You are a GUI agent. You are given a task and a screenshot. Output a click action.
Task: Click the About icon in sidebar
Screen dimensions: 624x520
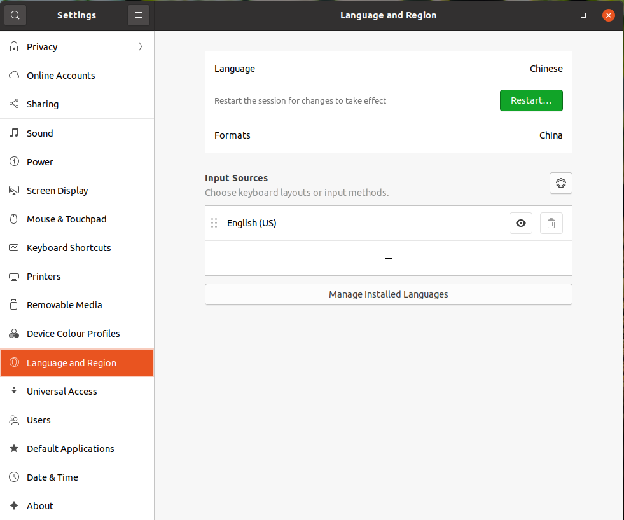pyautogui.click(x=14, y=505)
